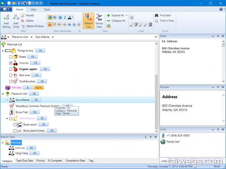Viewport: 226px width, 169px height.
Task: Switch to the Priority tab
Action: click(40, 161)
